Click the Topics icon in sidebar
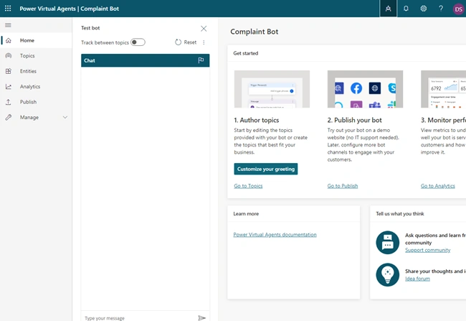This screenshot has height=321, width=466. (9, 56)
